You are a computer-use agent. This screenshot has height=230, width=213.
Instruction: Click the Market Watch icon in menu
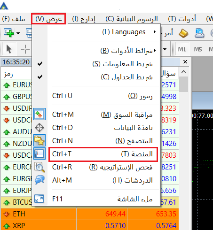(x=39, y=114)
